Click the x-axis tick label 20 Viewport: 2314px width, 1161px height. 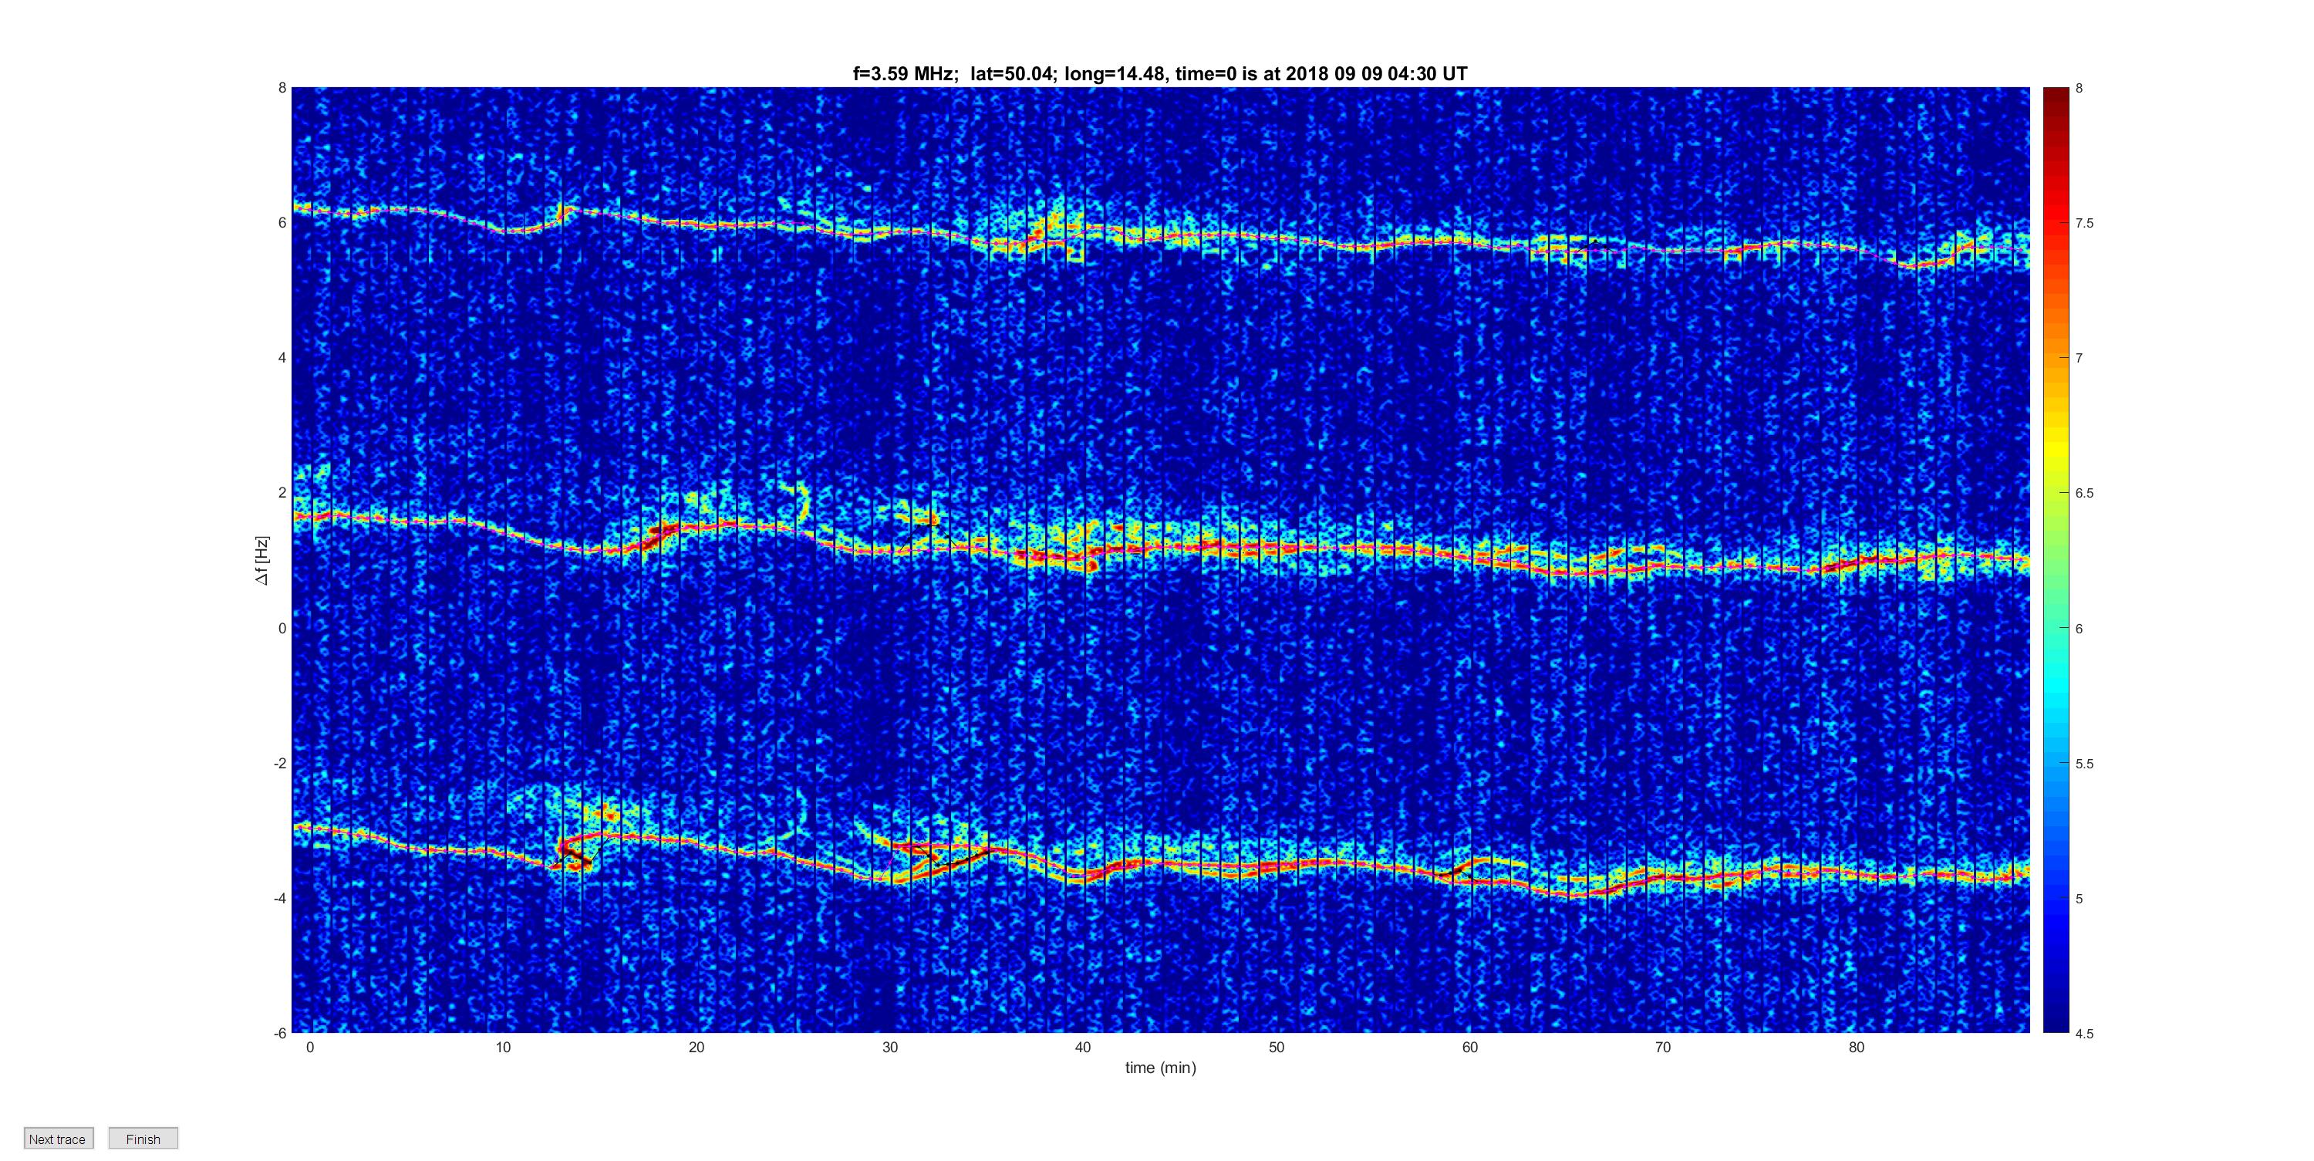click(x=697, y=1047)
